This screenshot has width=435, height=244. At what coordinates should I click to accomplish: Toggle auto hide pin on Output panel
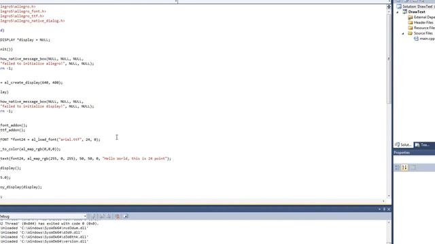point(384,209)
